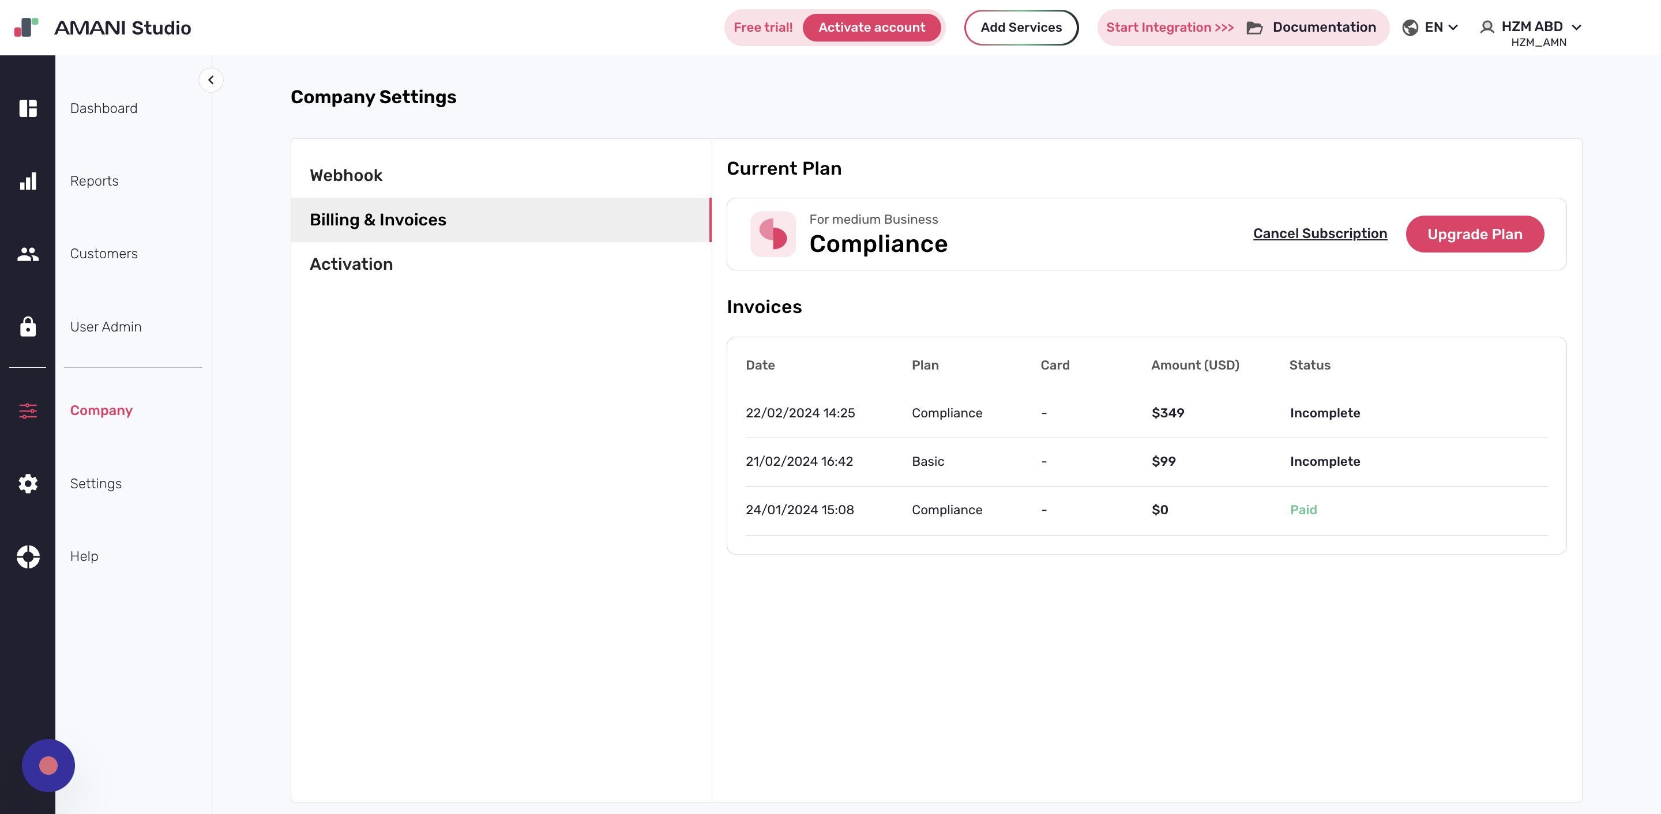The height and width of the screenshot is (814, 1661).
Task: Click the Dashboard grid icon in sidebar
Action: (x=28, y=108)
